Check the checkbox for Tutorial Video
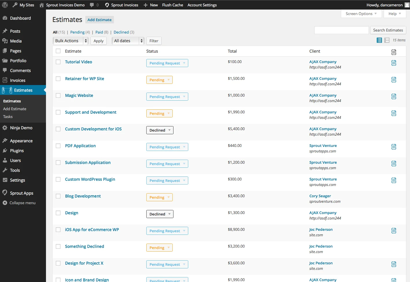 coord(58,62)
